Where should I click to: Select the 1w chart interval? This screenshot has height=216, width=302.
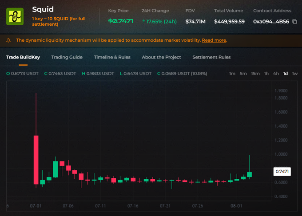tap(295, 74)
